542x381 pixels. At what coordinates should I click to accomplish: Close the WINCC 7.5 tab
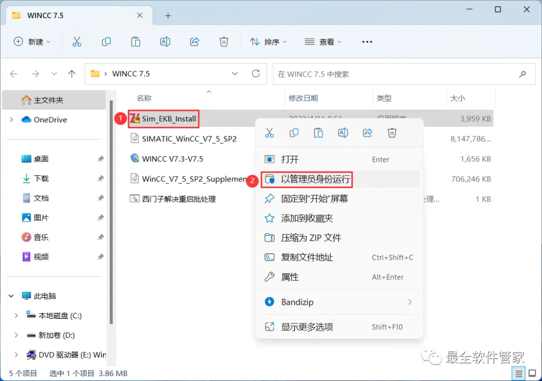point(140,15)
